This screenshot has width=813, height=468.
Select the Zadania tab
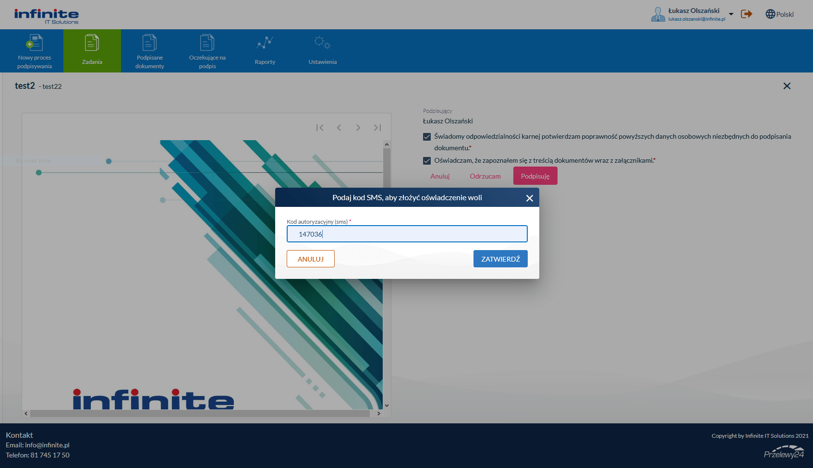pos(92,51)
